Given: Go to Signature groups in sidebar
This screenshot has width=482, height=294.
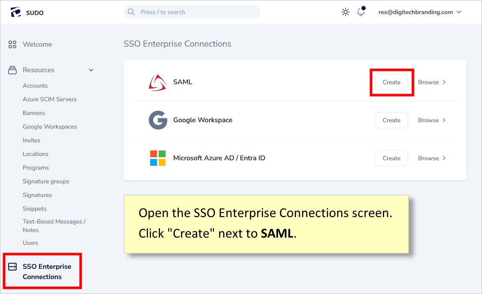Looking at the screenshot, I should tap(46, 181).
